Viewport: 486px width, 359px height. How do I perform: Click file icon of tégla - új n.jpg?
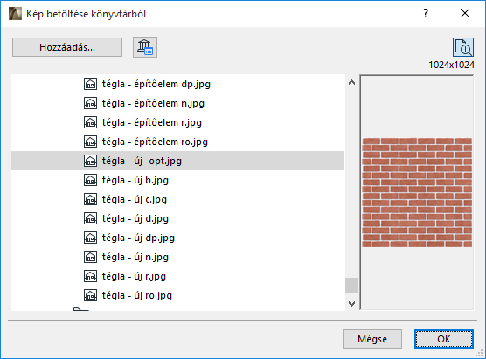coord(91,257)
